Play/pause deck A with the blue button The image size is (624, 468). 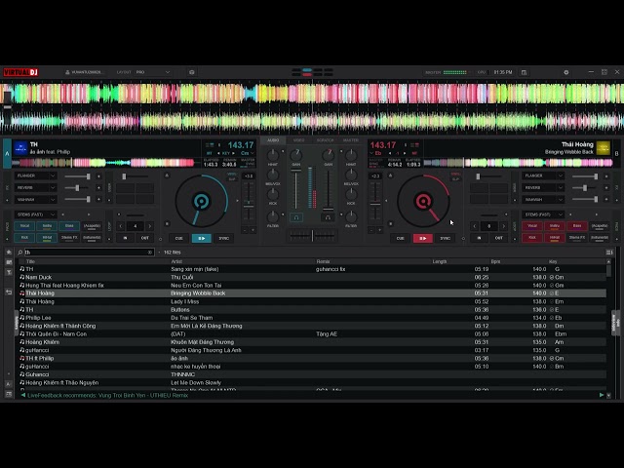click(202, 238)
